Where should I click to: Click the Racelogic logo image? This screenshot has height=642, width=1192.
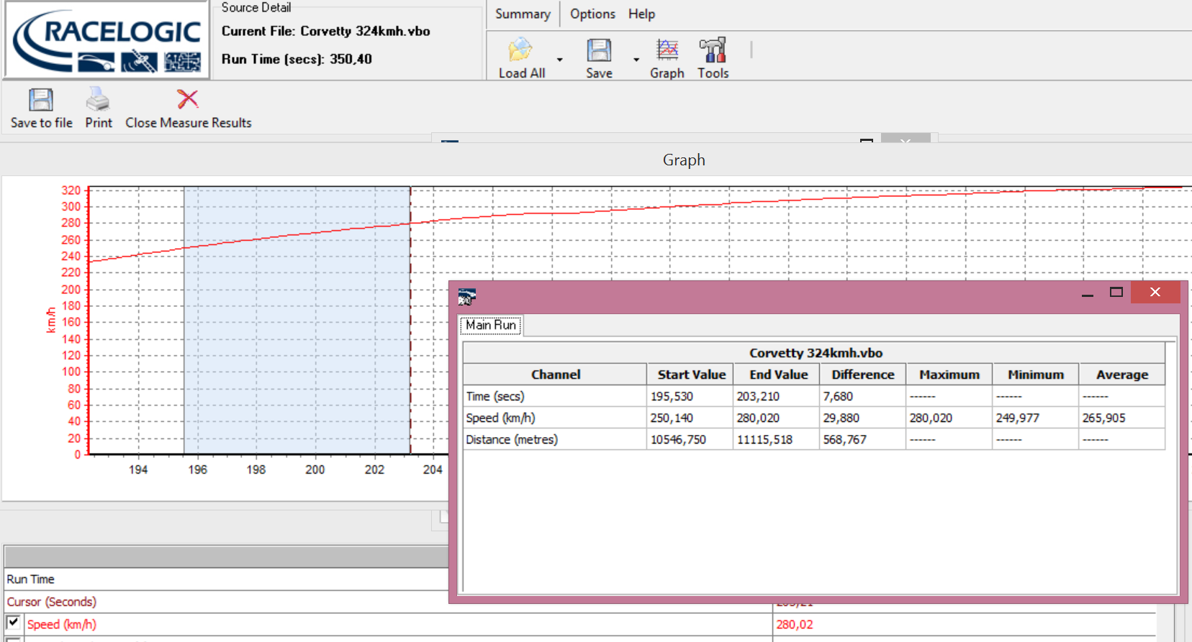pyautogui.click(x=107, y=40)
